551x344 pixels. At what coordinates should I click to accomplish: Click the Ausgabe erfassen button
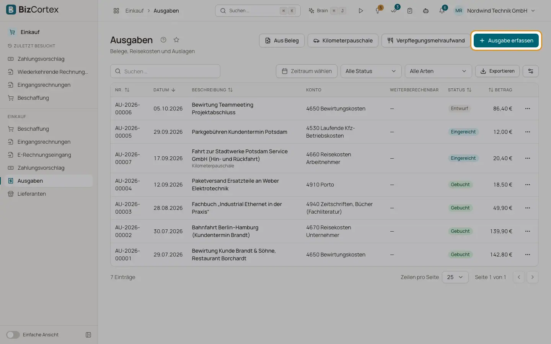[x=506, y=41]
